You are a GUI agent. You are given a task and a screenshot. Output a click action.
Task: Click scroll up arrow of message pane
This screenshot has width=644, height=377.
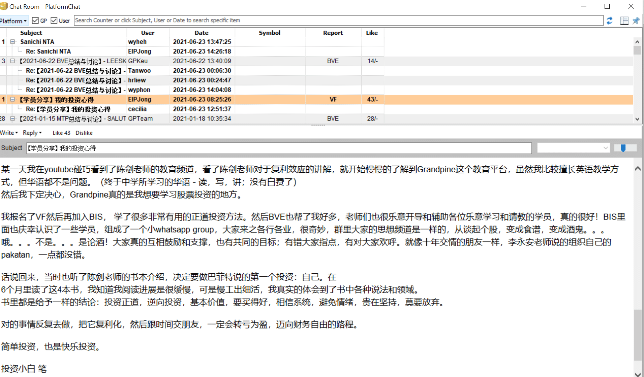coord(638,169)
